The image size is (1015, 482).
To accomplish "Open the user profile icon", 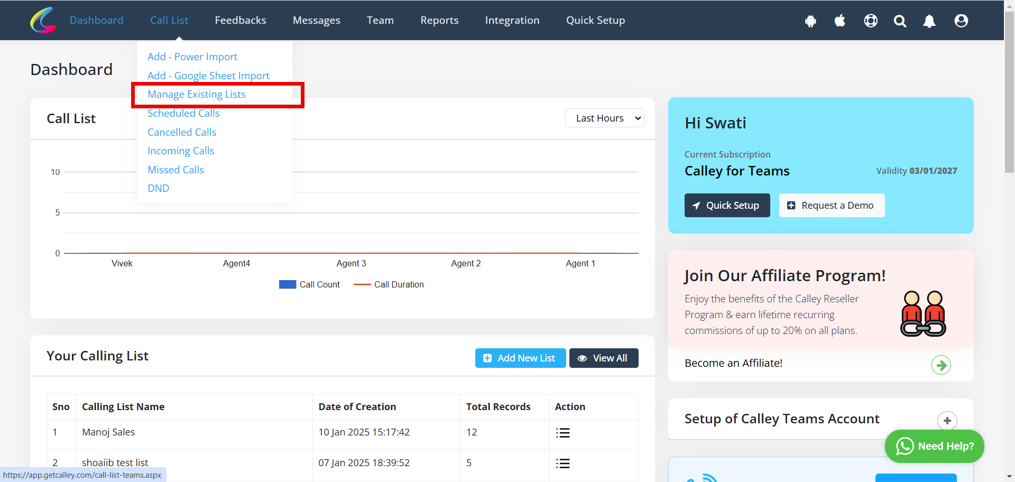I will (961, 21).
